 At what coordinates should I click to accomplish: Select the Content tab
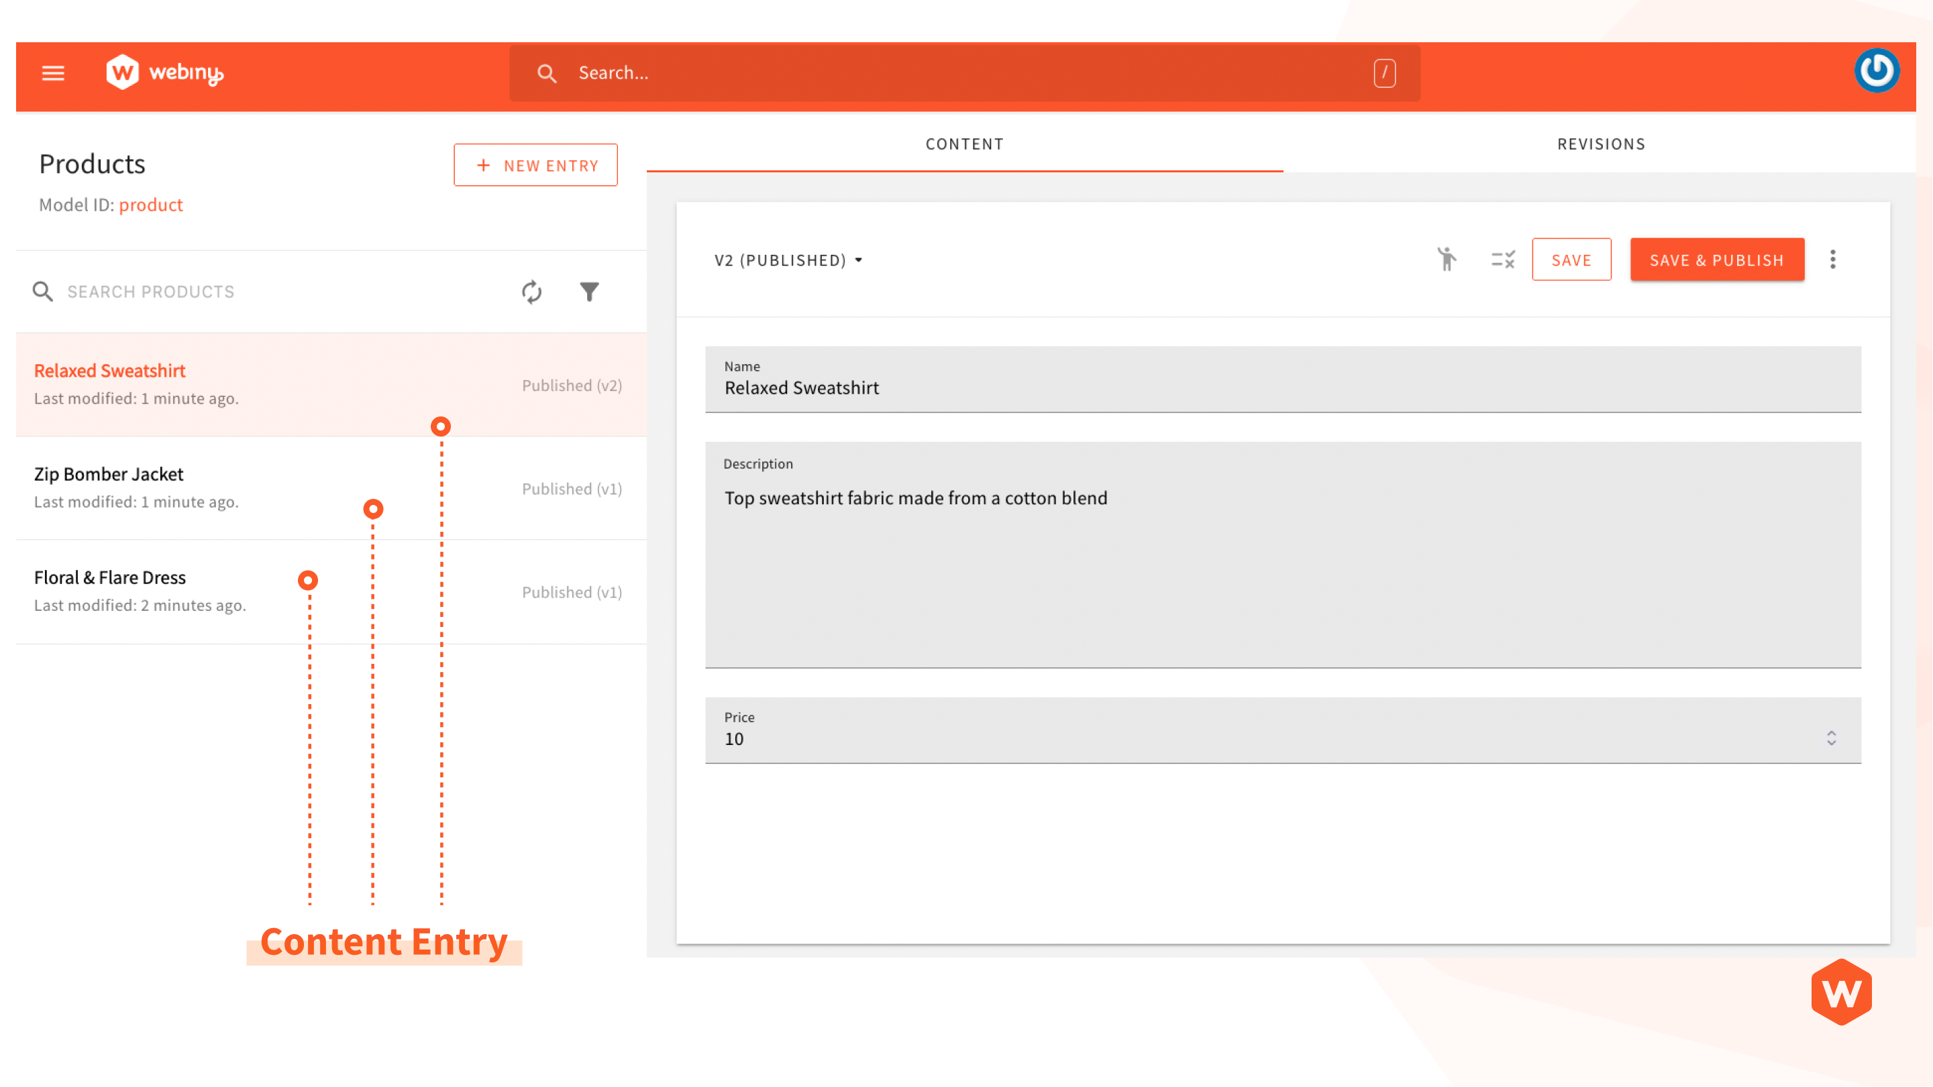coord(964,144)
